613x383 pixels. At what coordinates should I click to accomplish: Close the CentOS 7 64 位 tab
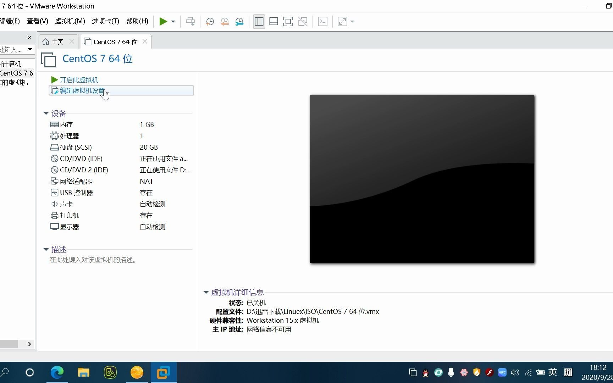point(145,41)
